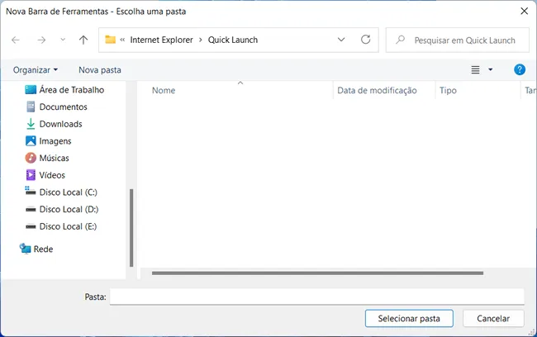Click the yellow folder icon in address bar
Screen dimensions: 537x337
[110, 40]
